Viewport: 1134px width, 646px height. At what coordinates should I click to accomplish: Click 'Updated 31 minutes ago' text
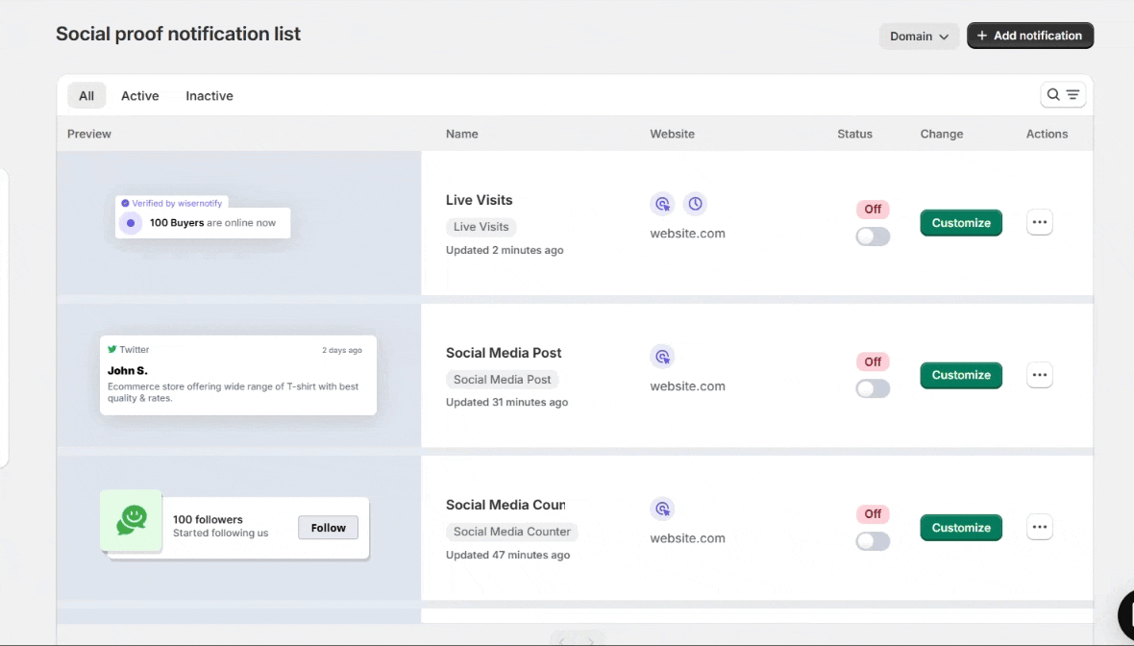pos(506,402)
